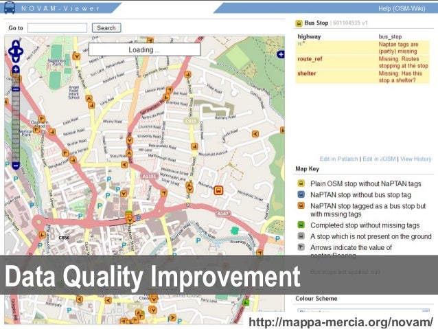Viewport: 438px width, 329px height.
Task: Pan the map right with the arrow control
Action: tap(21, 52)
